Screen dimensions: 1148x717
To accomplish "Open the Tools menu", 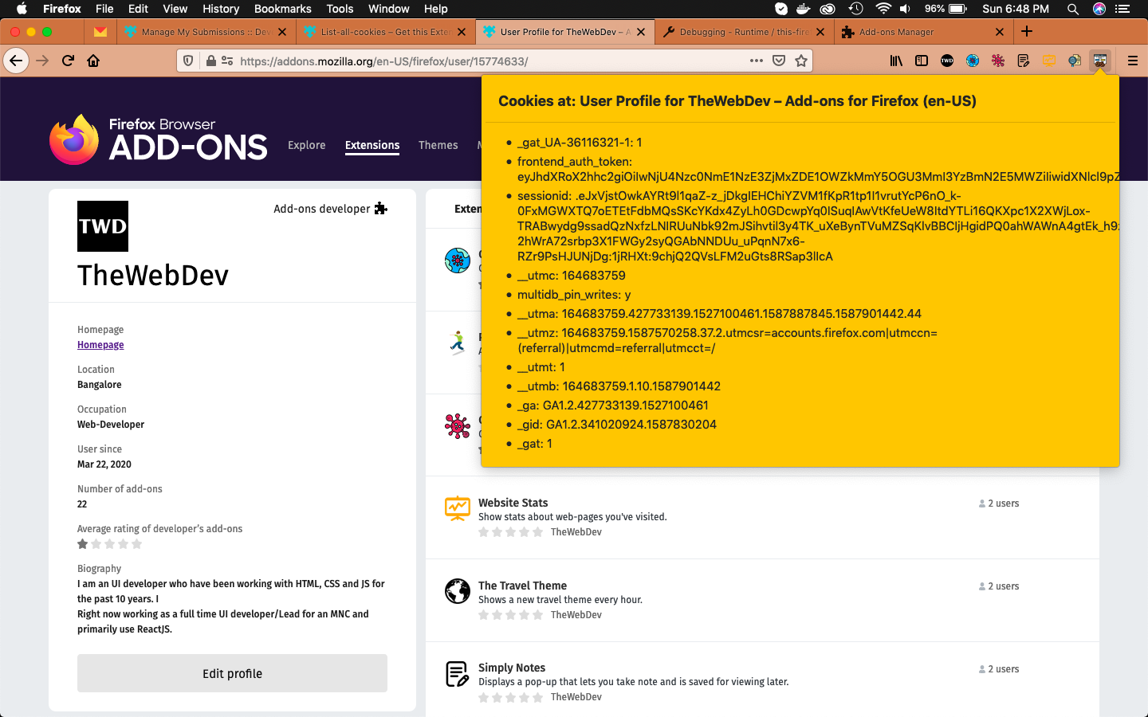I will pyautogui.click(x=340, y=9).
